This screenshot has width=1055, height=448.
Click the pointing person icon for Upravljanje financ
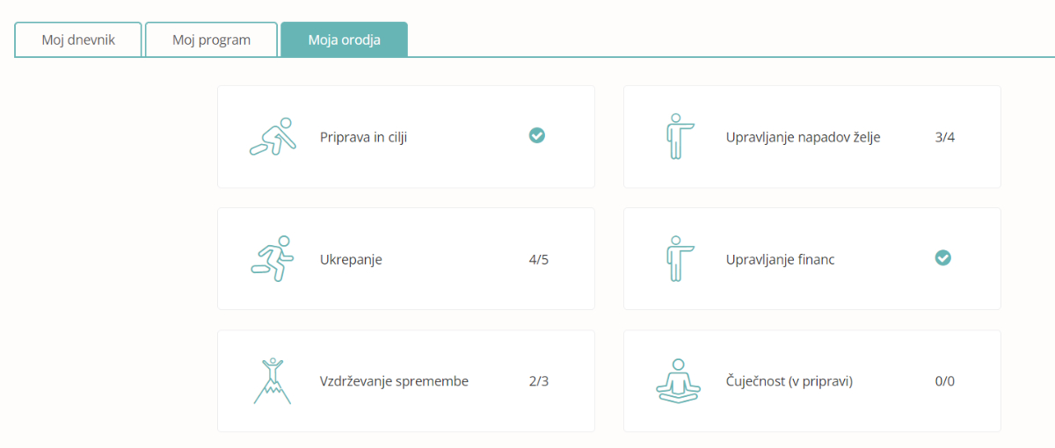point(678,258)
